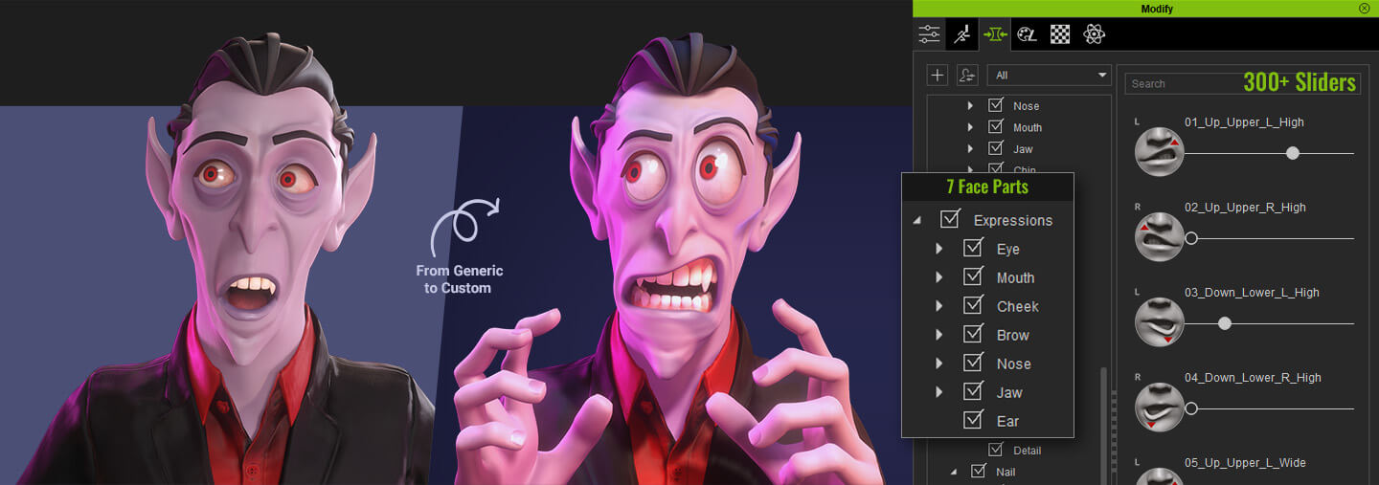The width and height of the screenshot is (1379, 485).
Task: Toggle the Cheek checkbox in Expressions
Action: pyautogui.click(x=974, y=305)
